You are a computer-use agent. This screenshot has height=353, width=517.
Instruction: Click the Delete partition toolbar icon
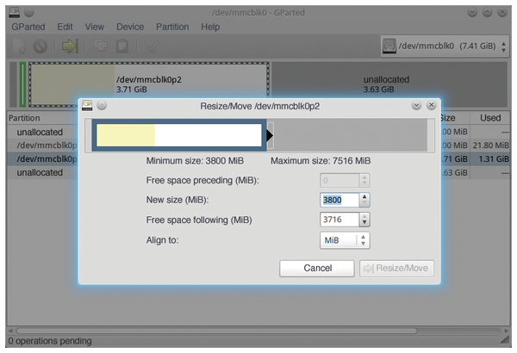40,46
